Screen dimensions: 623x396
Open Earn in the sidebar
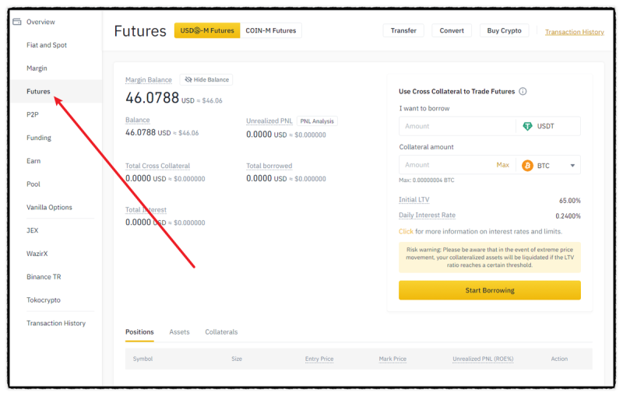pyautogui.click(x=33, y=161)
